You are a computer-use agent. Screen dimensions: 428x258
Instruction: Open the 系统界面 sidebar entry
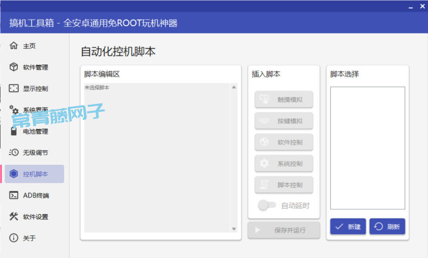(35, 110)
